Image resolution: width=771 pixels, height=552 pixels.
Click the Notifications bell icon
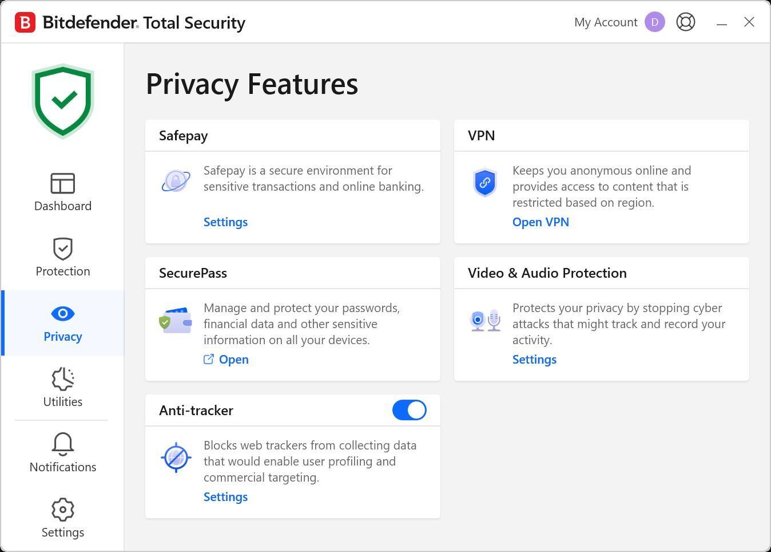(63, 444)
